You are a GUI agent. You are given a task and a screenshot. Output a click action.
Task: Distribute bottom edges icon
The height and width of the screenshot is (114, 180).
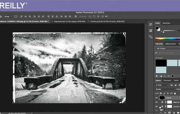[57, 16]
